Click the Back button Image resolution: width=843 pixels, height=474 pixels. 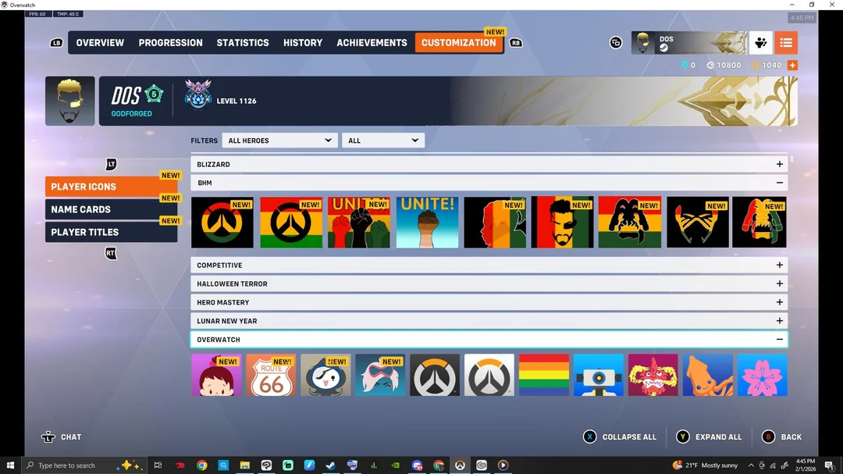[782, 437]
